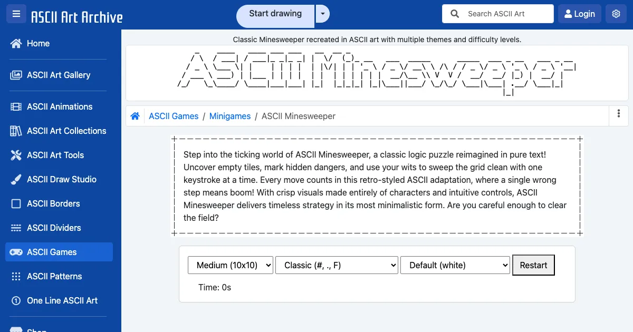Follow the Minigames breadcrumb link
Image resolution: width=633 pixels, height=332 pixels.
(230, 116)
